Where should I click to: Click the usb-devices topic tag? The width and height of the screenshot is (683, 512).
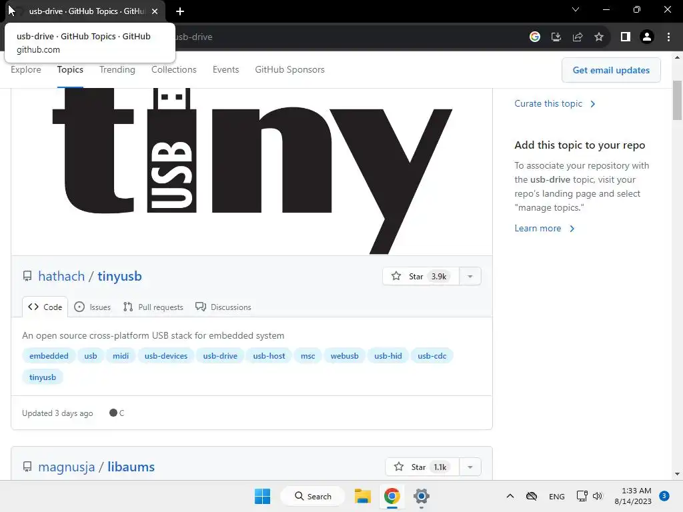click(x=166, y=356)
